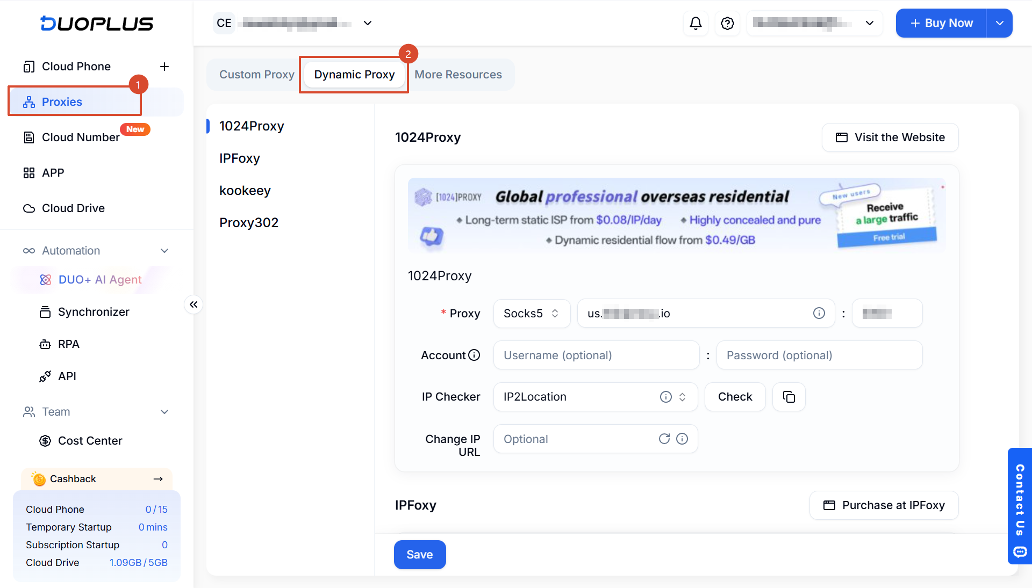Open Cashback arrow

[x=158, y=478]
